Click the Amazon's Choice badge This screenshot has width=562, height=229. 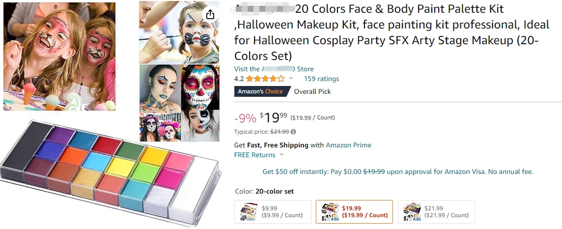263,91
